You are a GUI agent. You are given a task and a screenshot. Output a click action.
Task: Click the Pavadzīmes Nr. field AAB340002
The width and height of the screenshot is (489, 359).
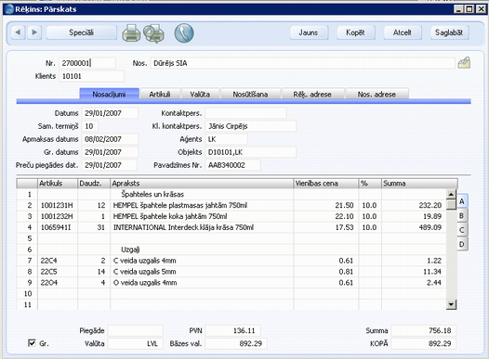click(232, 165)
